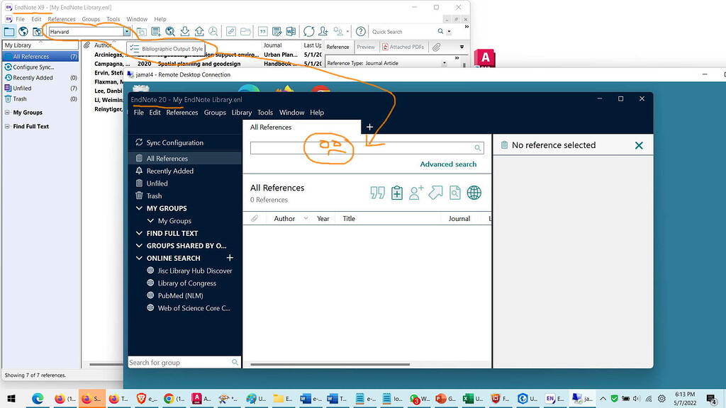Collapse My Groups in EndNote X9 sidebar
The width and height of the screenshot is (726, 408).
(x=7, y=113)
